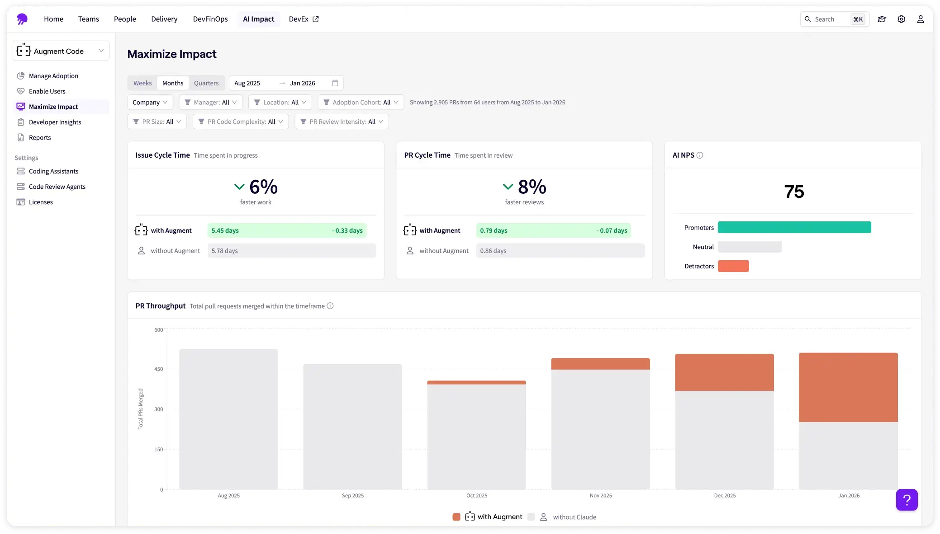Viewport: 940px width, 534px height.
Task: Click the user profile icon
Action: (x=920, y=19)
